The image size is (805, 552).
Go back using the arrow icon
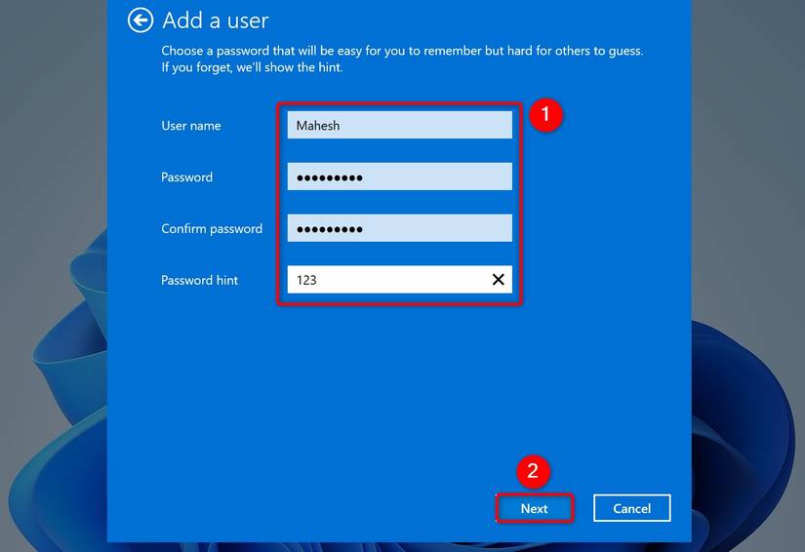coord(141,20)
